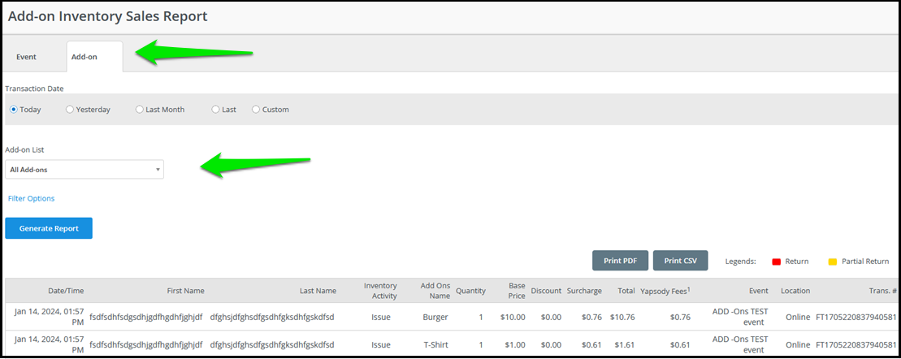
Task: Select the Add-on tab
Action: [x=95, y=57]
